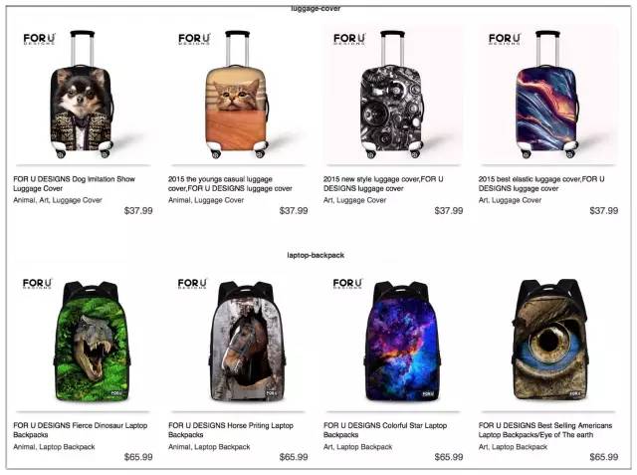Click 'Animal, Laptop Backpack' tags under horse backpack
Image resolution: width=637 pixels, height=475 pixels.
tap(209, 447)
